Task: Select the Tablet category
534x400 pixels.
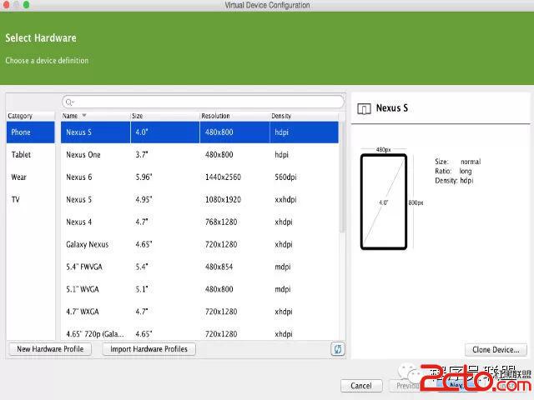Action: point(30,155)
